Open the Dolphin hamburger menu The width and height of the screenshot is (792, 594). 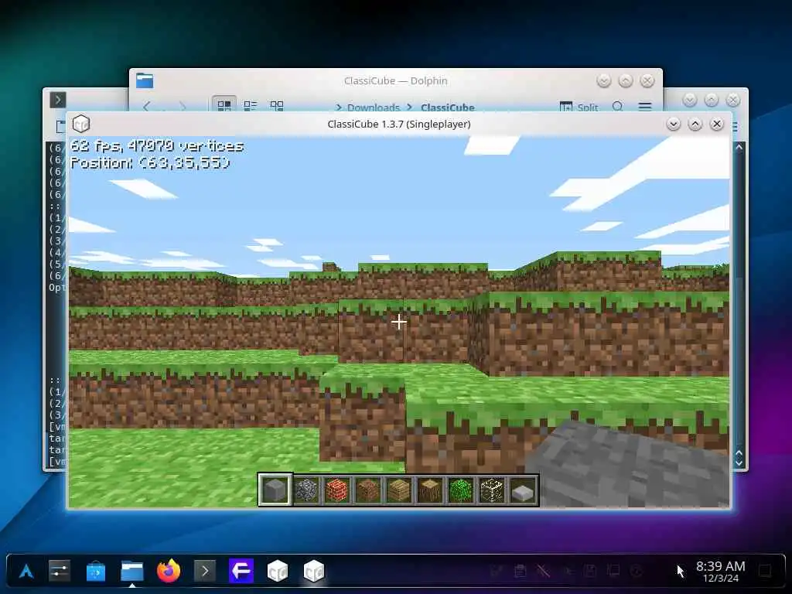(645, 107)
